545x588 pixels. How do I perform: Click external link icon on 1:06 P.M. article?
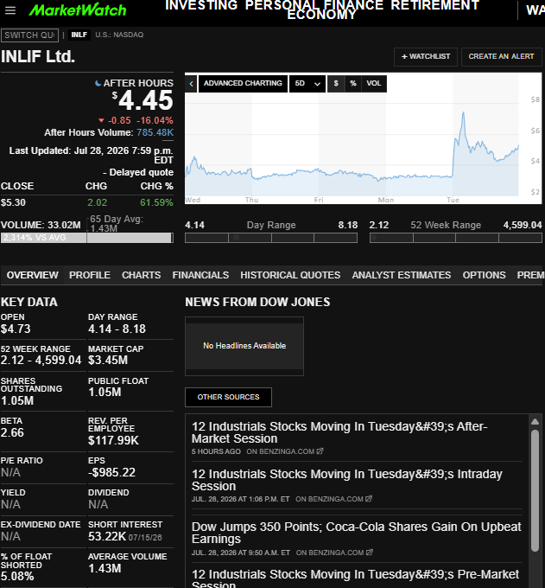point(369,499)
